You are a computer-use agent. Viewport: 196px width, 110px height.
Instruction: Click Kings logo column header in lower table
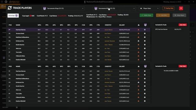[x=145, y=66]
